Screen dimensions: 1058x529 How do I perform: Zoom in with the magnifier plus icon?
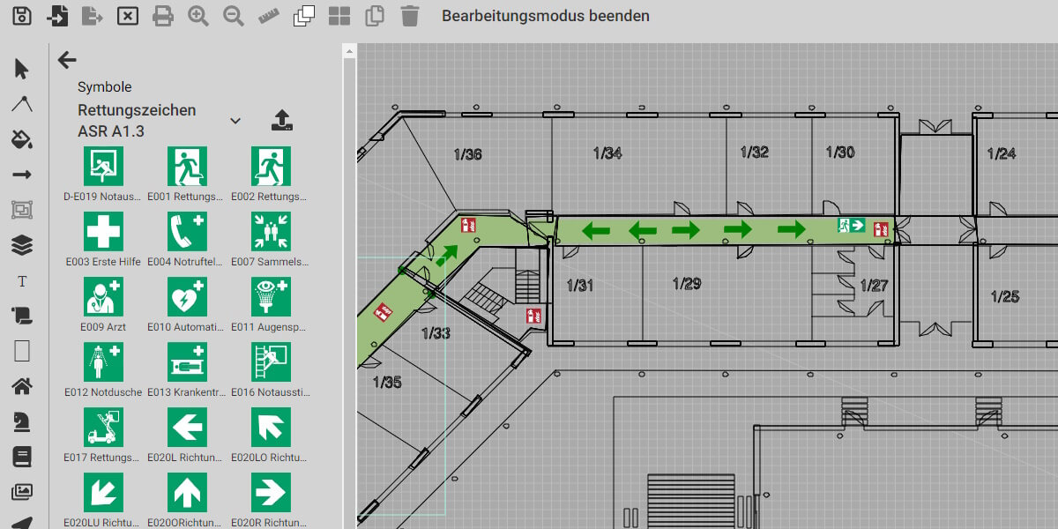tap(198, 16)
